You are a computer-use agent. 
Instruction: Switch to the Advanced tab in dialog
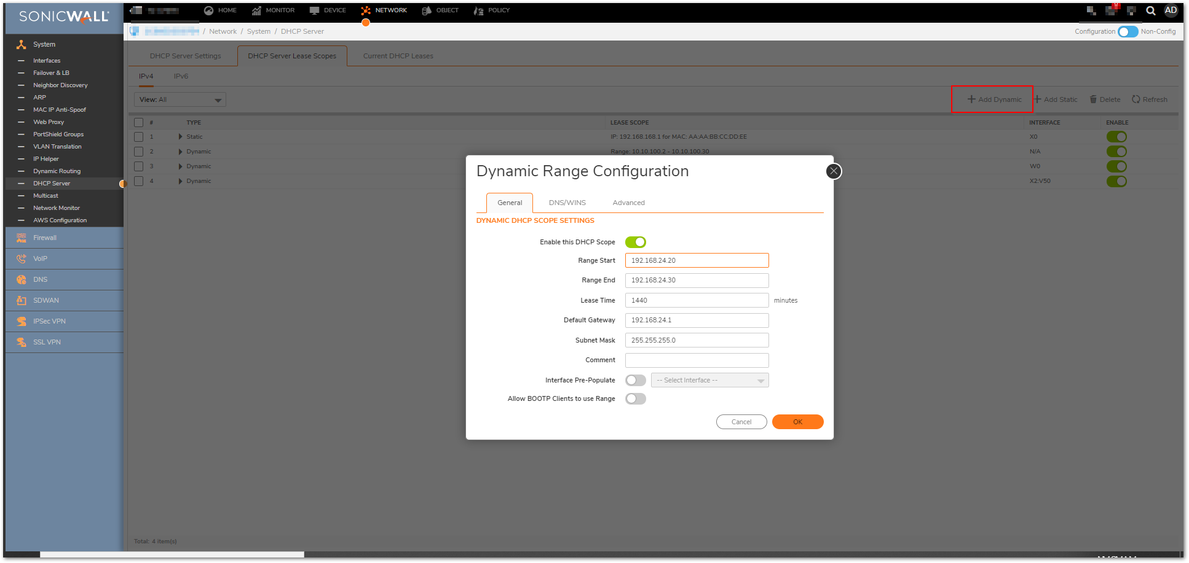pyautogui.click(x=628, y=203)
